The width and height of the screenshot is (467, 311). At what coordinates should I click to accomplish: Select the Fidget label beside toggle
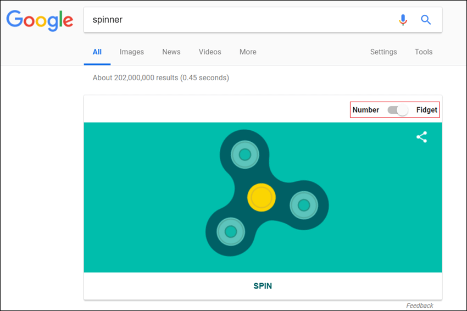click(x=426, y=110)
